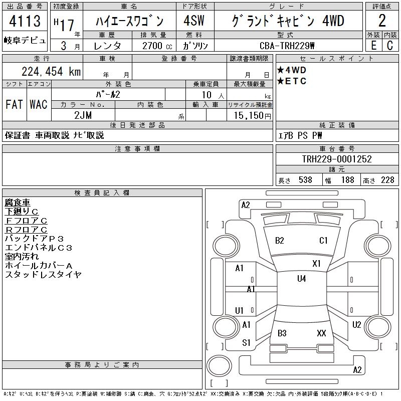Image resolution: width=401 pixels, height=401 pixels.
Task: Click the chassis number TRH229-0001252
Action: (x=337, y=159)
